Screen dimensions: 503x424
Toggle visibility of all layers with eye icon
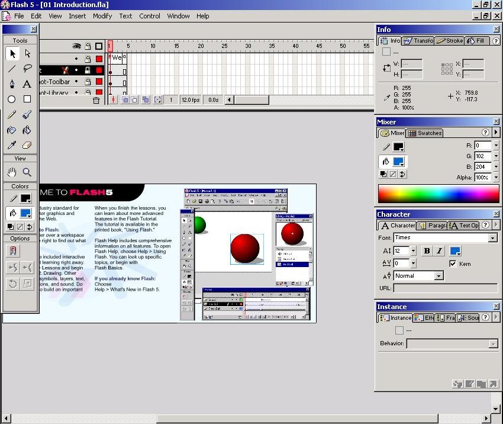click(x=76, y=46)
